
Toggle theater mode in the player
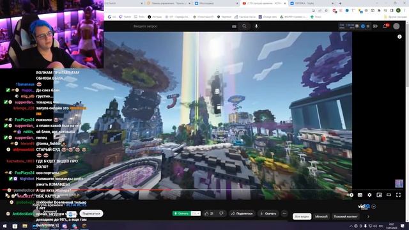[x=389, y=195]
